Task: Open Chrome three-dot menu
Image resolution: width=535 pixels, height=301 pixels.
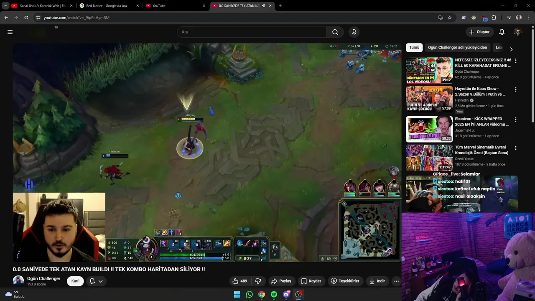Action: pos(529,18)
